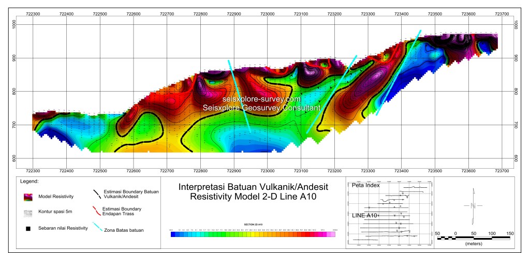
Task: Click the rainbow resistivity color scale bar
Action: 253,234
